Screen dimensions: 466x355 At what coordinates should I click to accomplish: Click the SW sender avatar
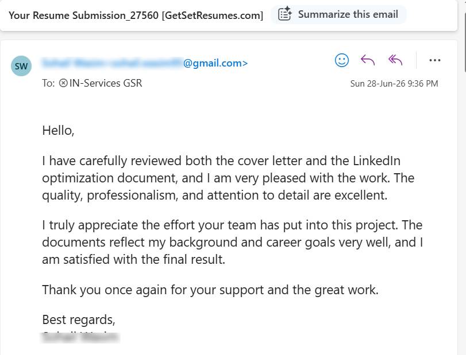(21, 66)
